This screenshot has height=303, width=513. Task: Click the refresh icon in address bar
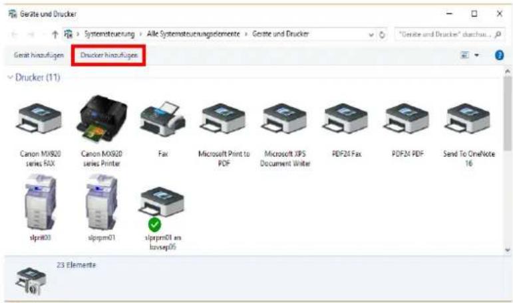(x=382, y=35)
